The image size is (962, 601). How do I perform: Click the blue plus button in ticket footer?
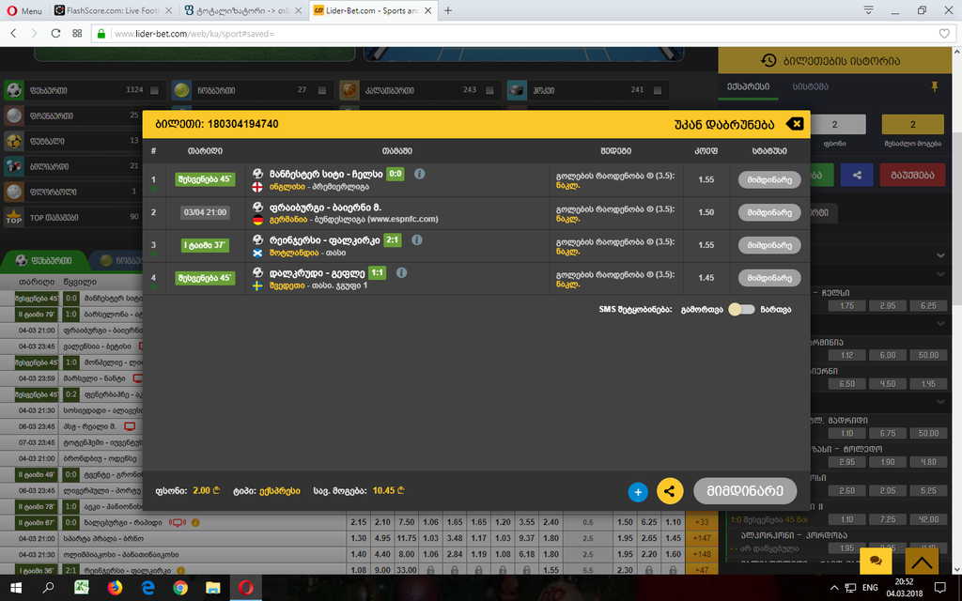coord(638,492)
